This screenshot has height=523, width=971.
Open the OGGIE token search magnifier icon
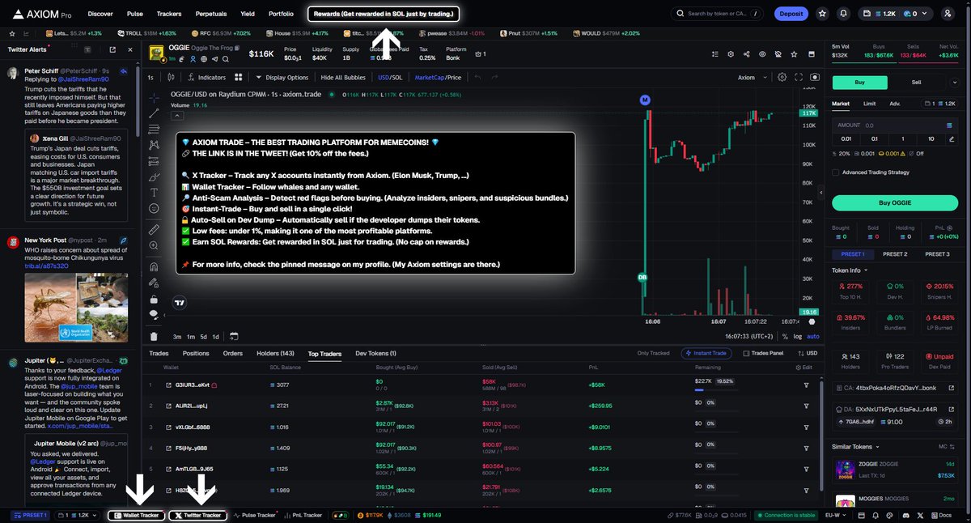click(225, 57)
